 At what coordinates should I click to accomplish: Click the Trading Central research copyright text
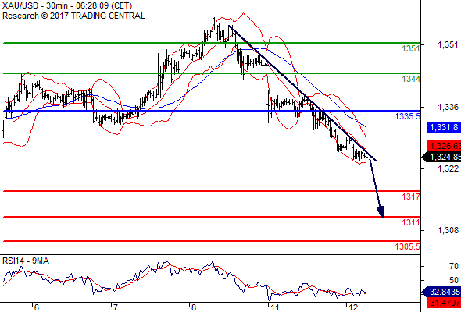73,16
